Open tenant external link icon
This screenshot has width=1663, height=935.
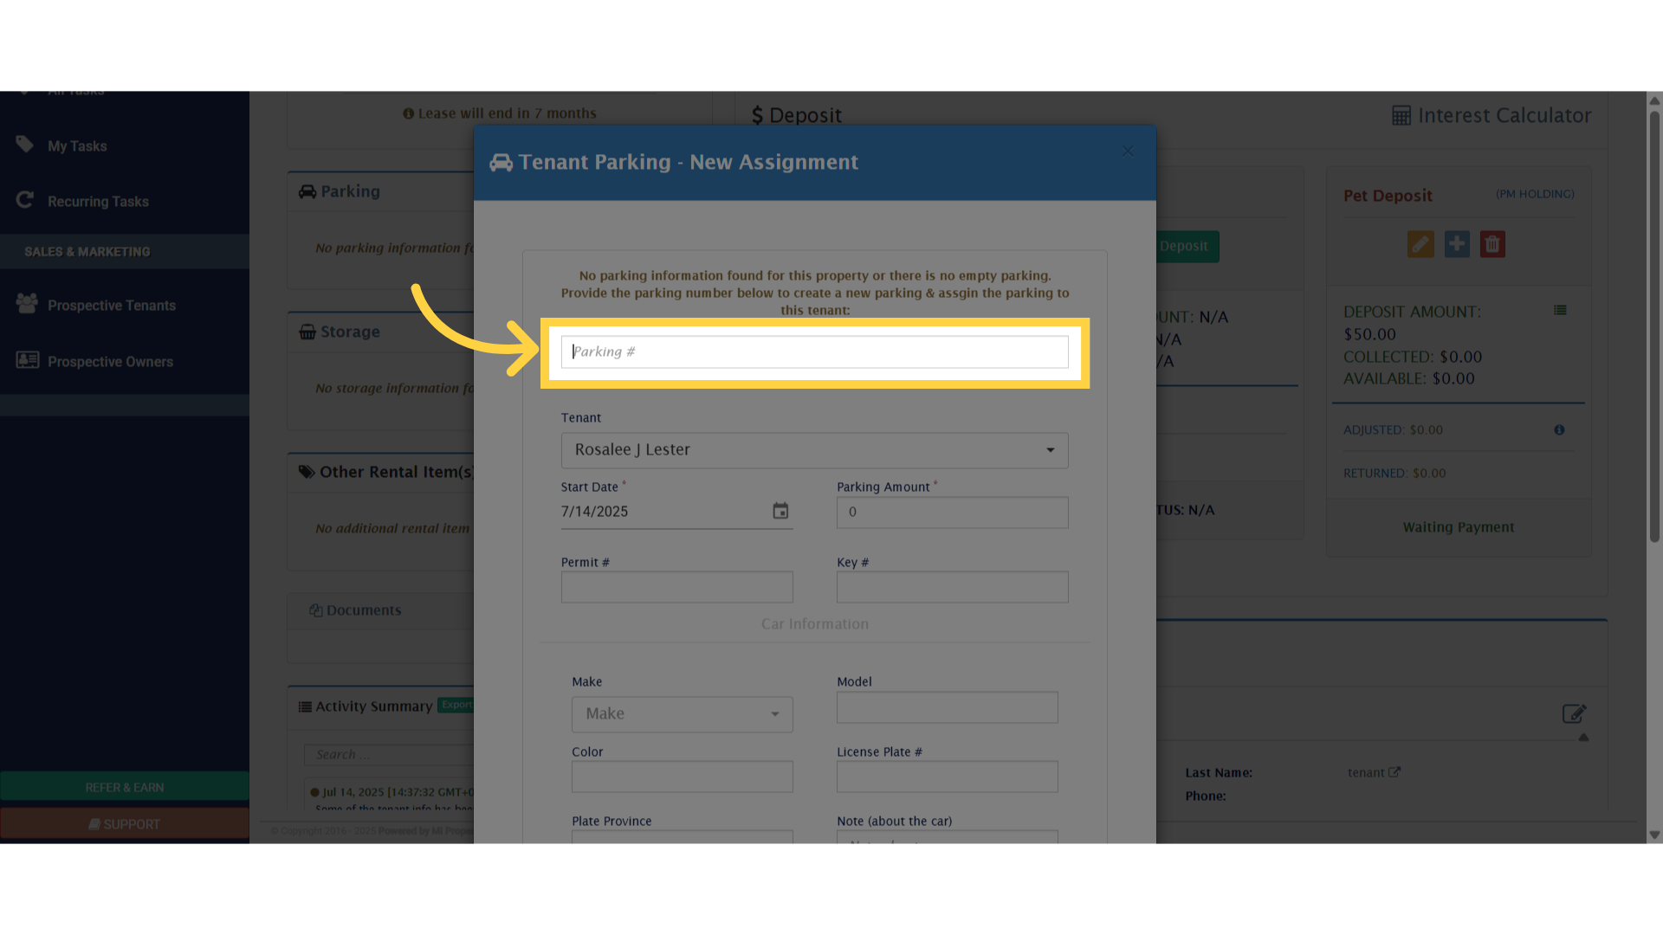[x=1394, y=772]
